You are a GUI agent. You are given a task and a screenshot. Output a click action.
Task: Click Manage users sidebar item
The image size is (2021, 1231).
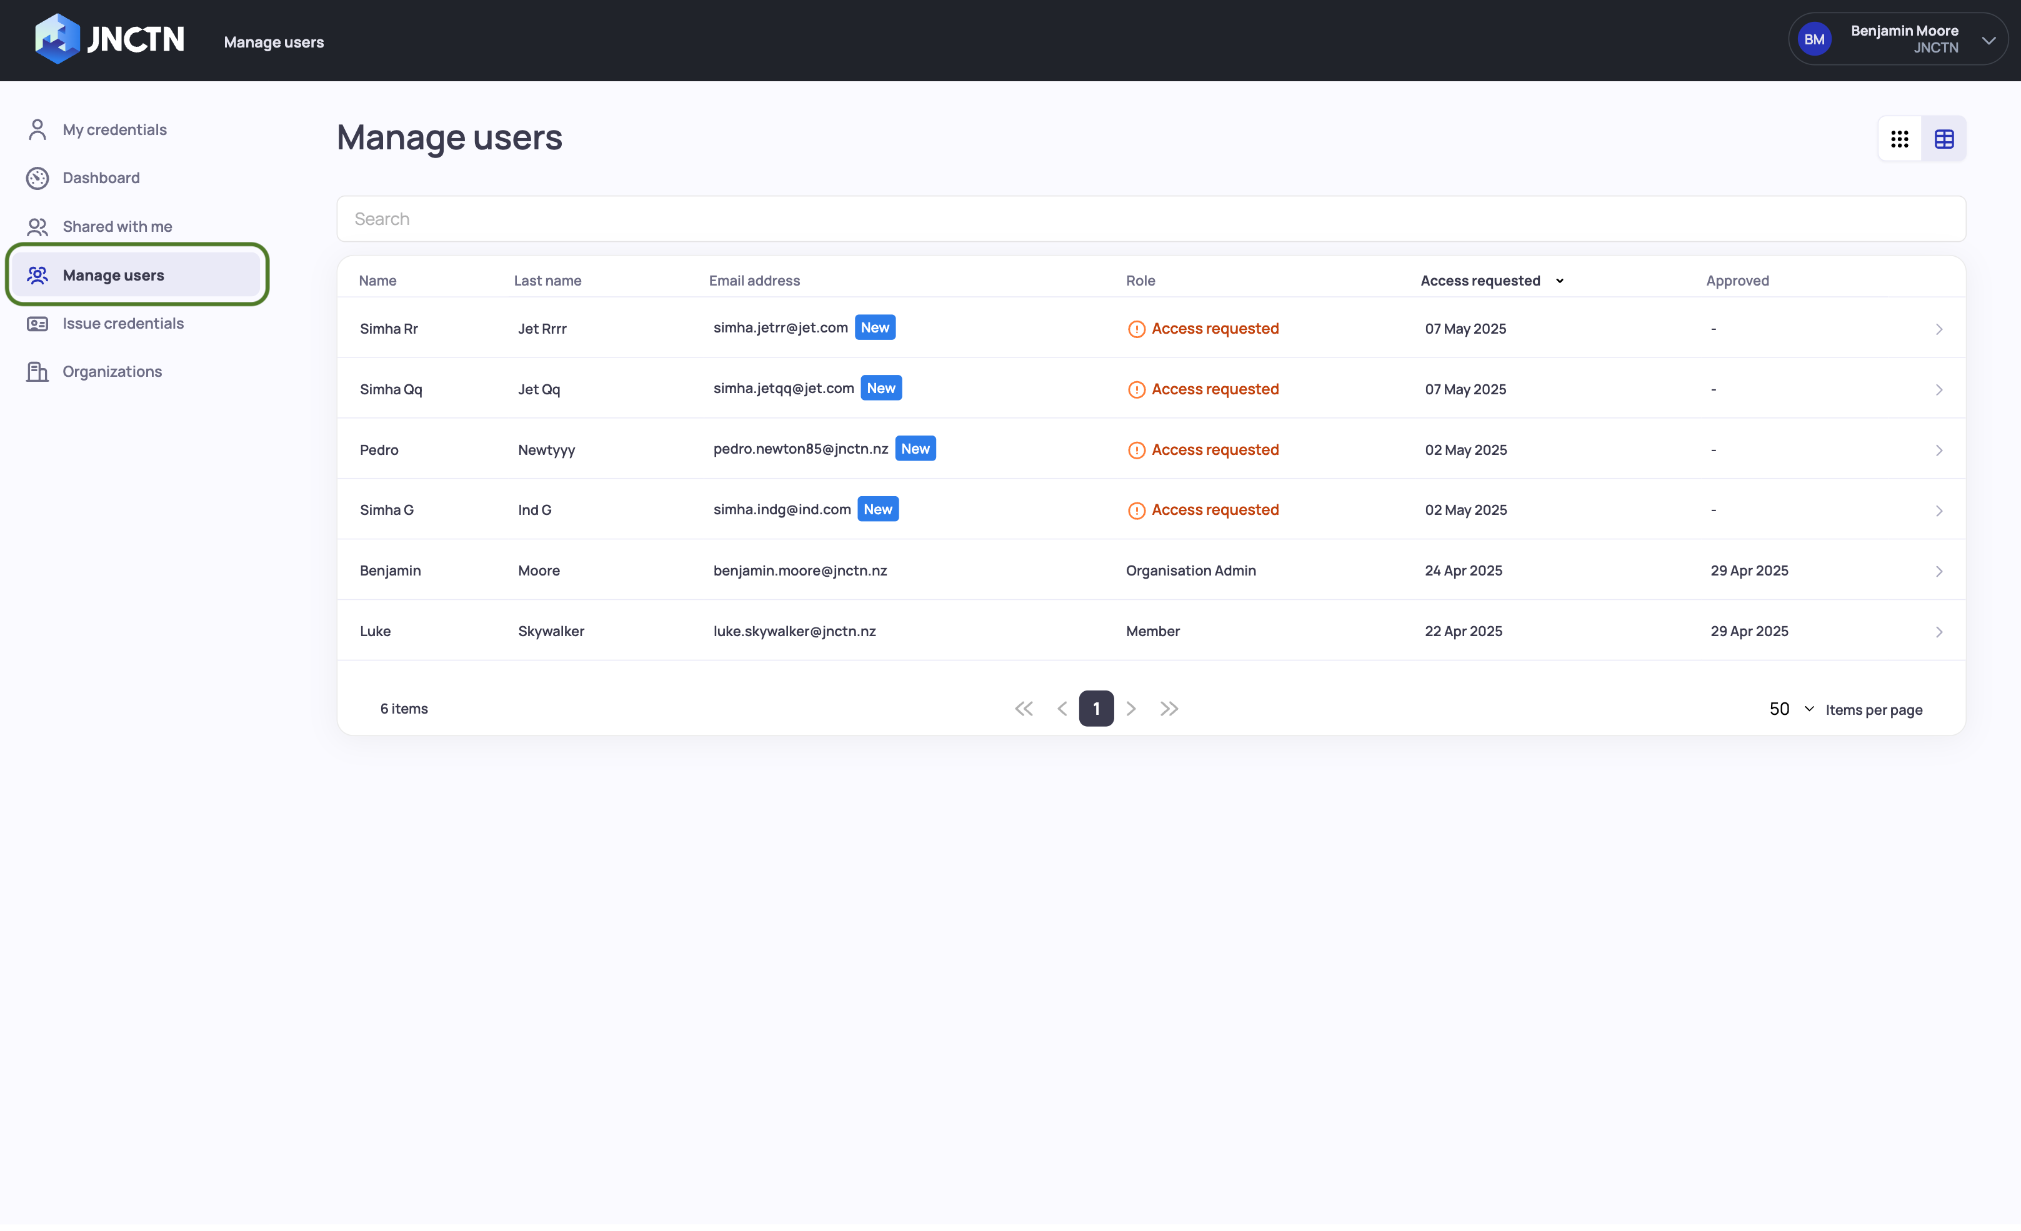113,275
